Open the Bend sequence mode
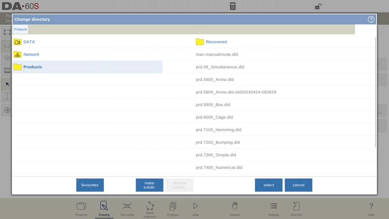This screenshot has height=219, width=389. 150,209
